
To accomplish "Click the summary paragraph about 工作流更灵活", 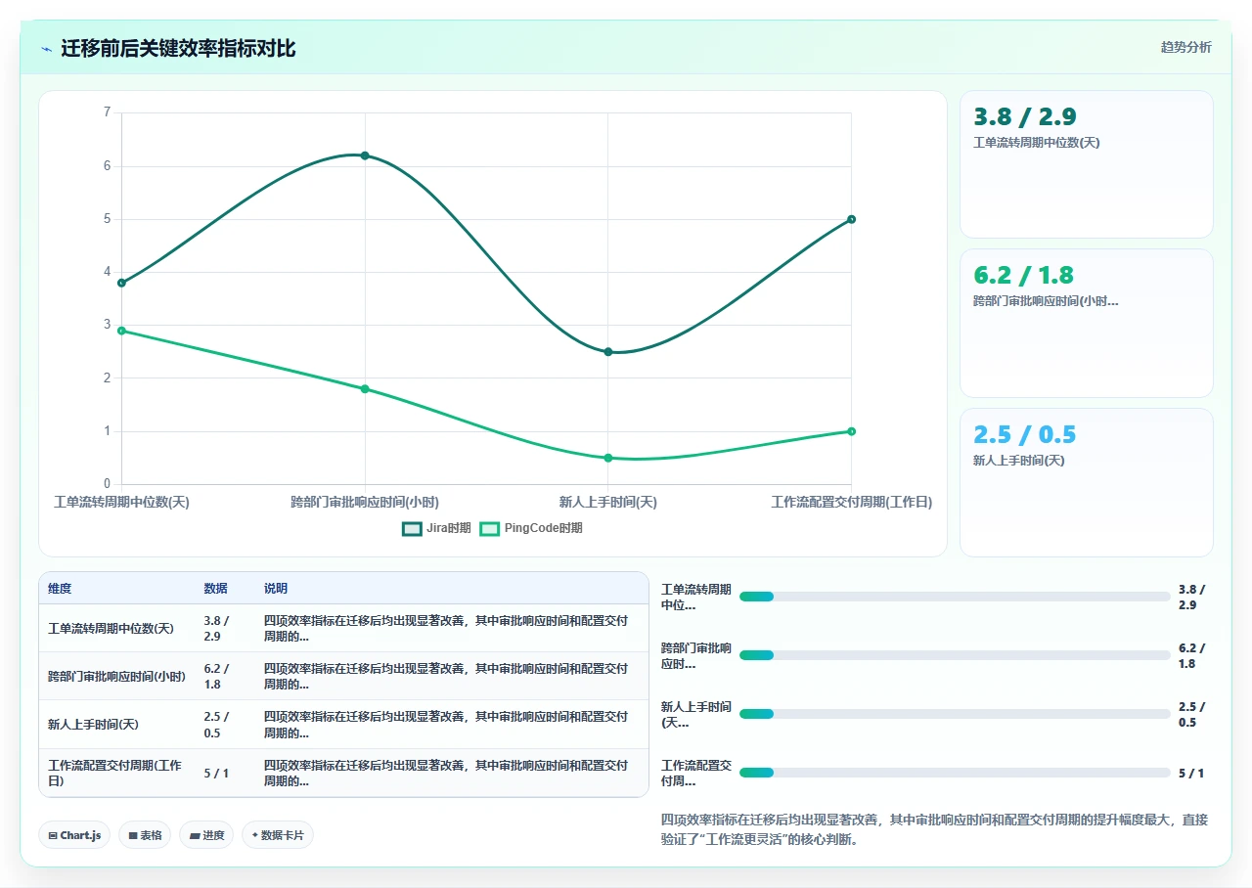I will pyautogui.click(x=935, y=829).
